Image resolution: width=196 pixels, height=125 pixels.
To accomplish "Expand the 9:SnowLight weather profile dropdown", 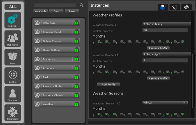I will [x=167, y=54].
